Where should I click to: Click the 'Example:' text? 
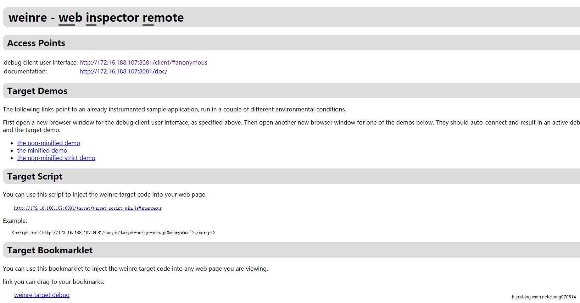point(15,221)
